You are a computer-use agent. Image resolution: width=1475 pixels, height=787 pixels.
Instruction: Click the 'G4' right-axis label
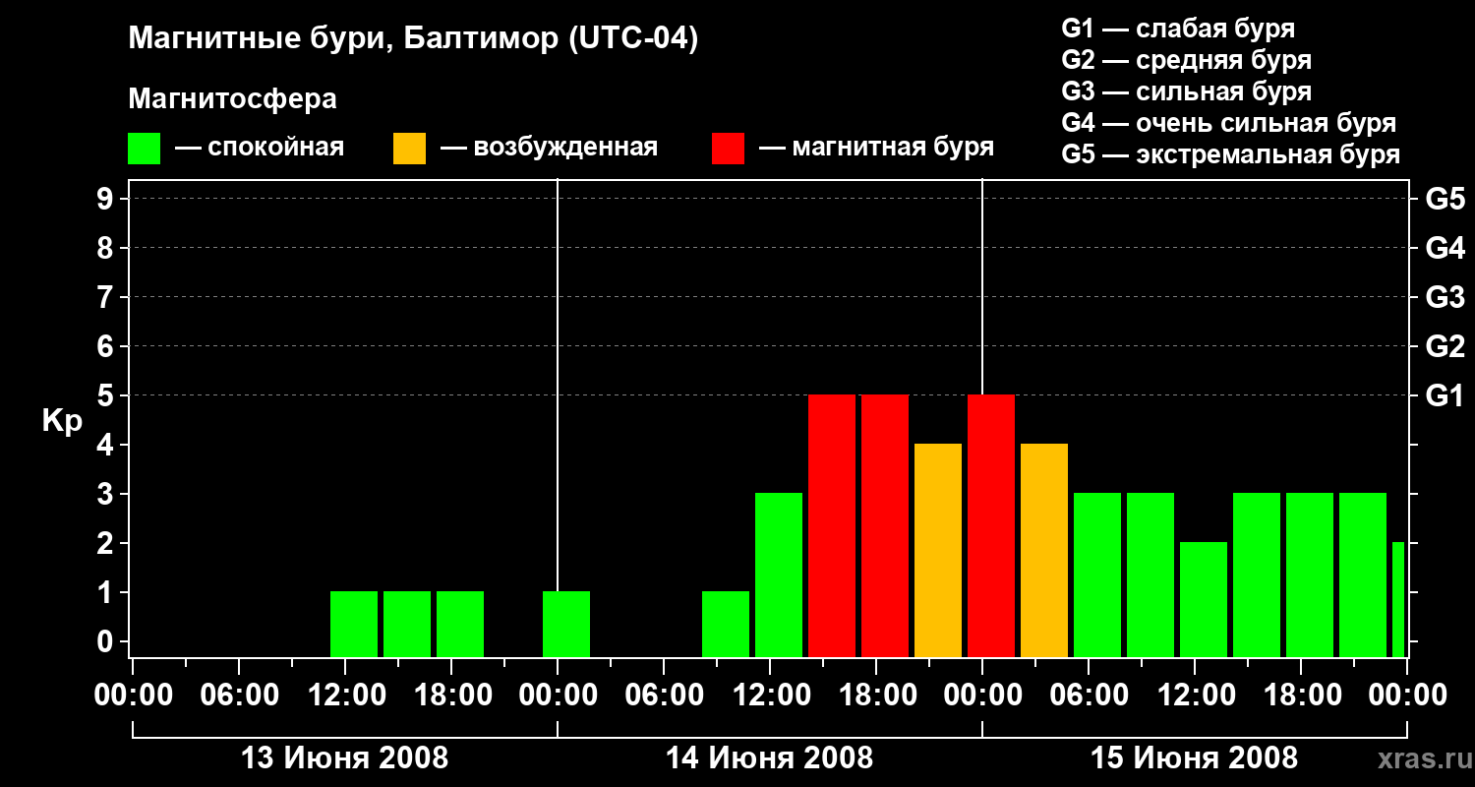coord(1445,248)
